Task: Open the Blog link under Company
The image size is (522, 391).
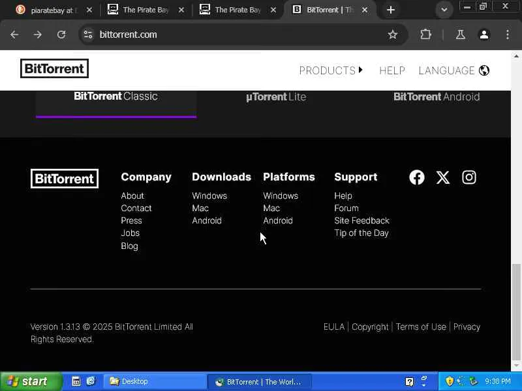Action: pos(129,246)
